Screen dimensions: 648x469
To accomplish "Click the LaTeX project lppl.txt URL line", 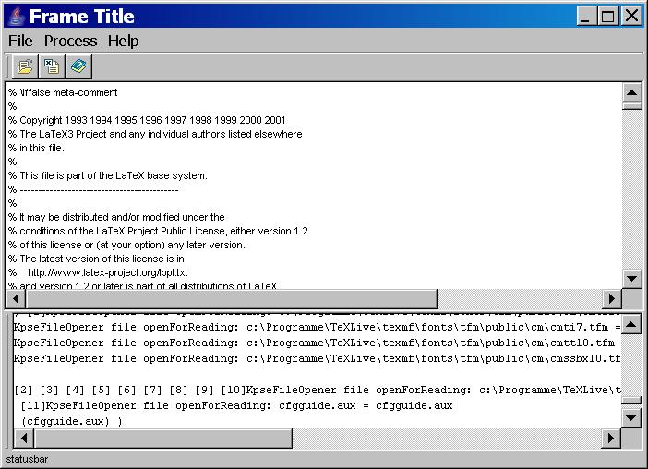I will (x=107, y=272).
